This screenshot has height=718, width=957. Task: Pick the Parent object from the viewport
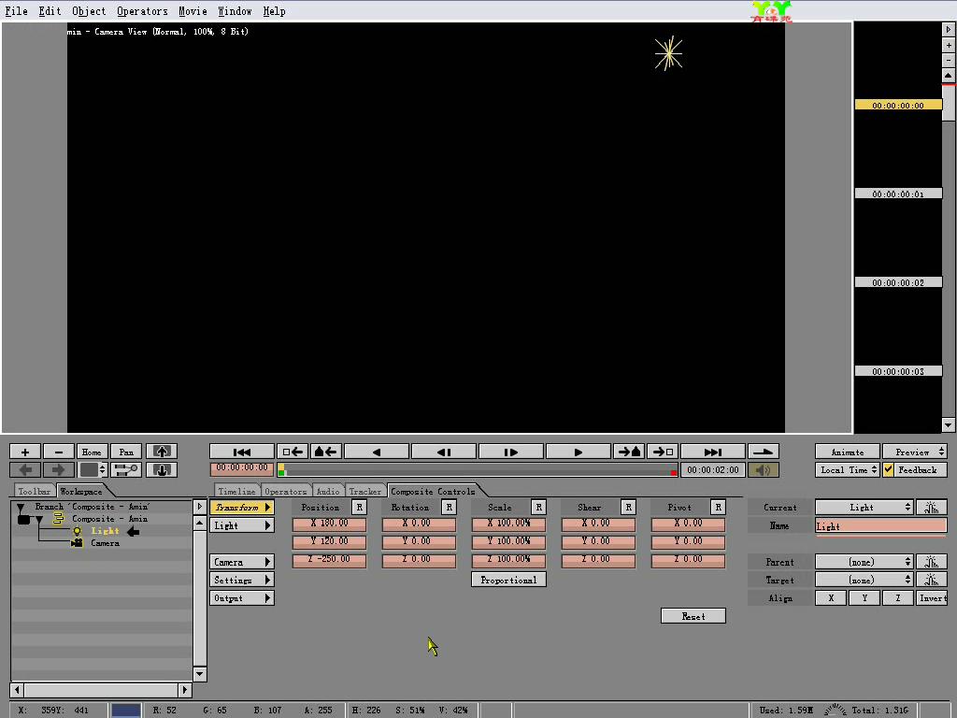(932, 562)
